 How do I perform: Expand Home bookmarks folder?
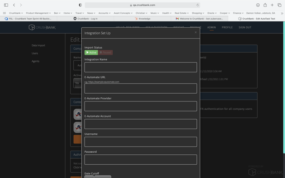point(68,13)
